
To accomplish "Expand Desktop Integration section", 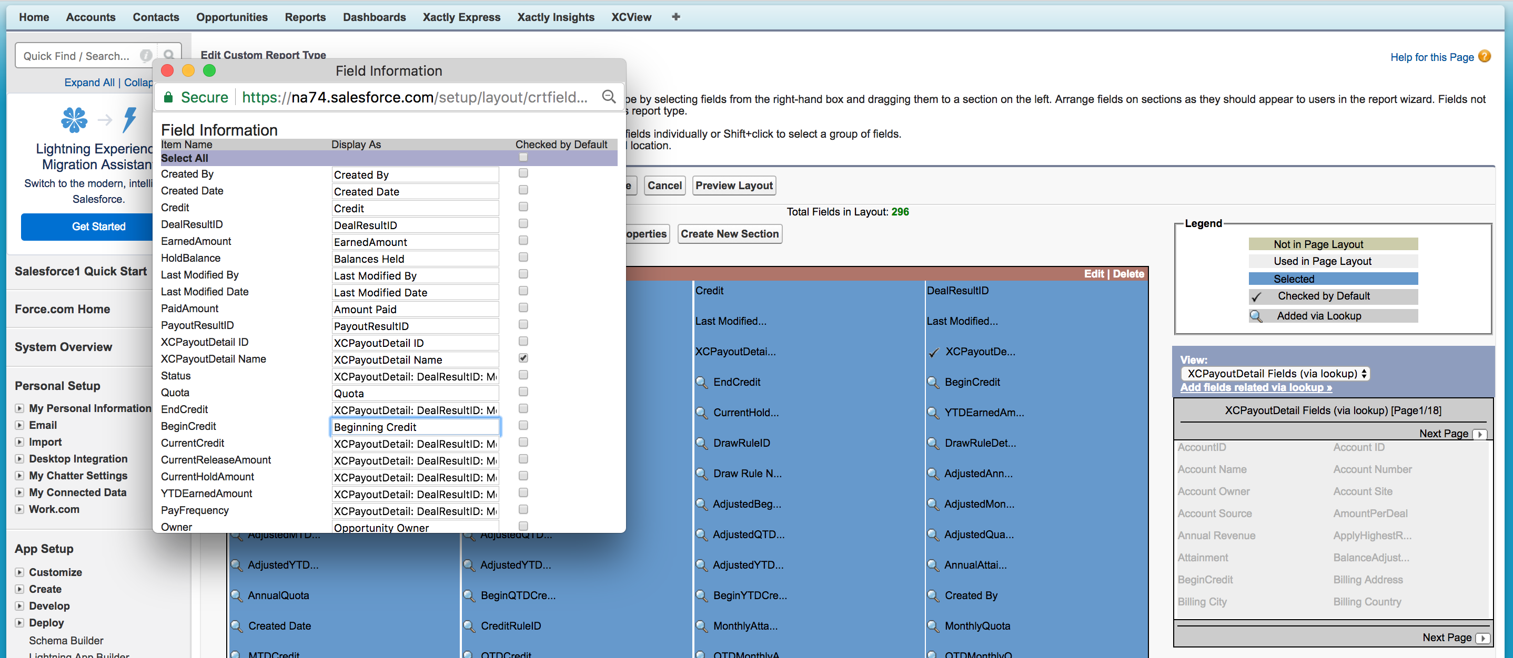I will (x=19, y=458).
